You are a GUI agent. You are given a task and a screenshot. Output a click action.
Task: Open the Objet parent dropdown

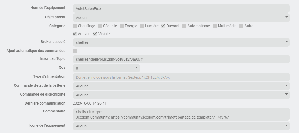tap(181, 18)
